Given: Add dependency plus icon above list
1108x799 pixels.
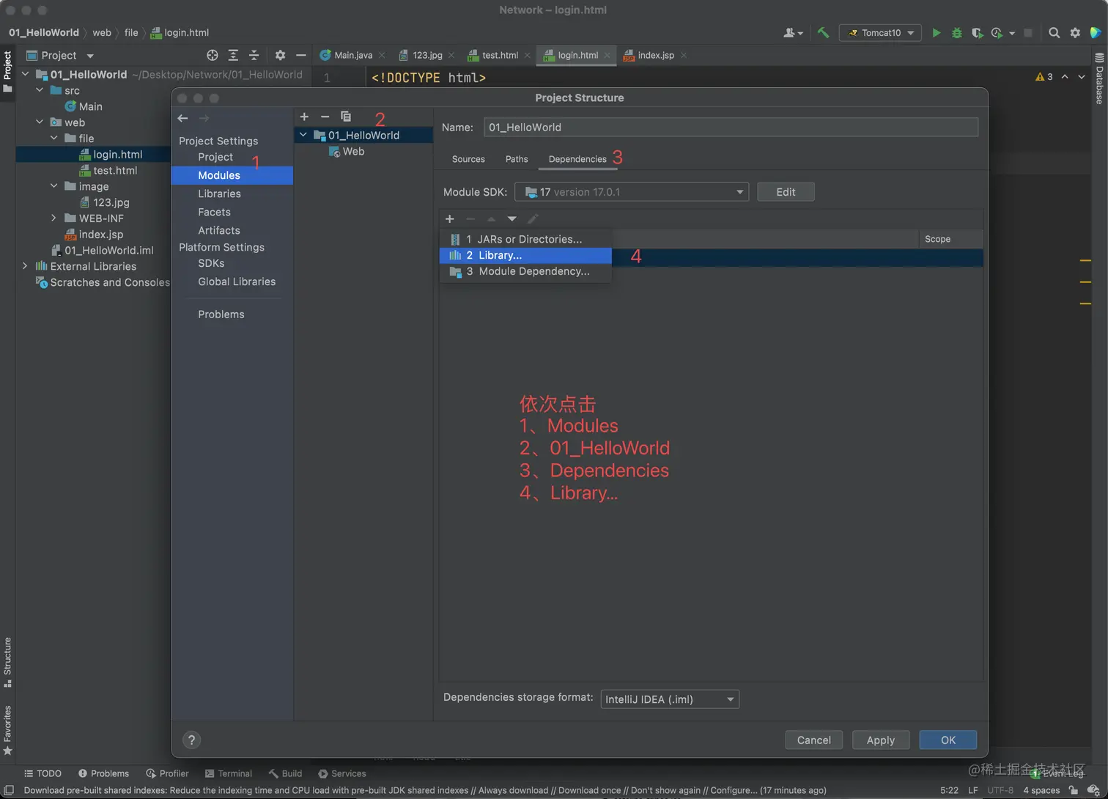Looking at the screenshot, I should tap(450, 218).
